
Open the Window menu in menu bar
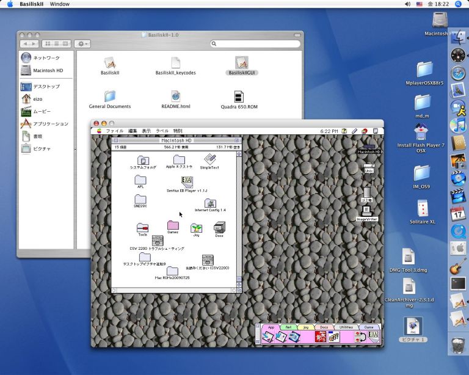(59, 4)
